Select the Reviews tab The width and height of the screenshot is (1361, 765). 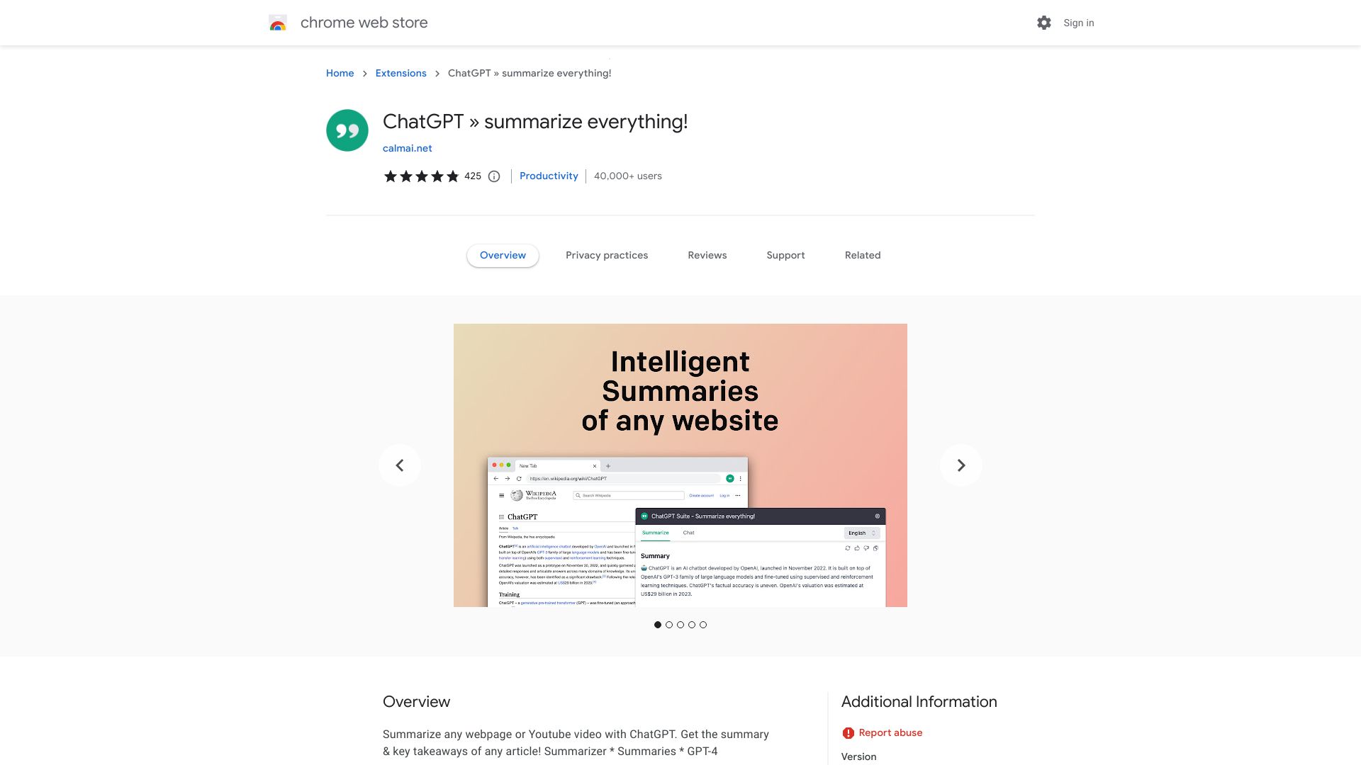[707, 255]
